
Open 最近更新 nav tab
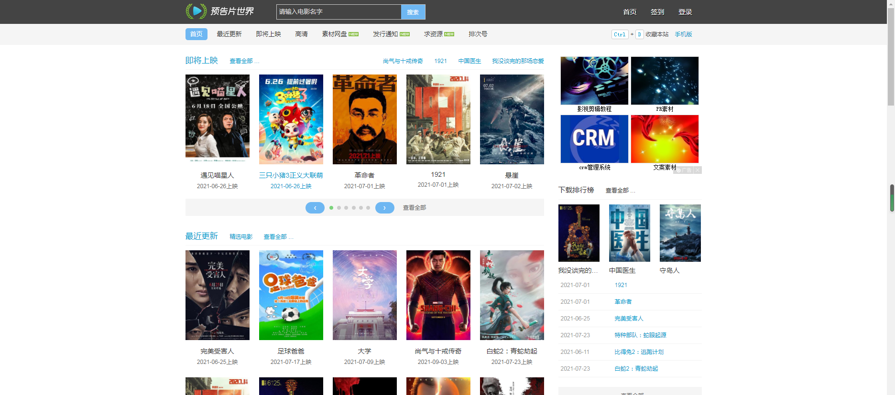point(229,34)
